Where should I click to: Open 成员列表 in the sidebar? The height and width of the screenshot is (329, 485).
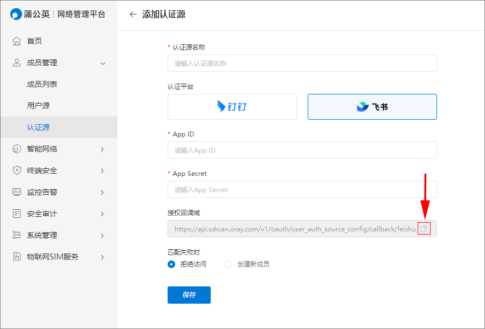click(x=41, y=84)
